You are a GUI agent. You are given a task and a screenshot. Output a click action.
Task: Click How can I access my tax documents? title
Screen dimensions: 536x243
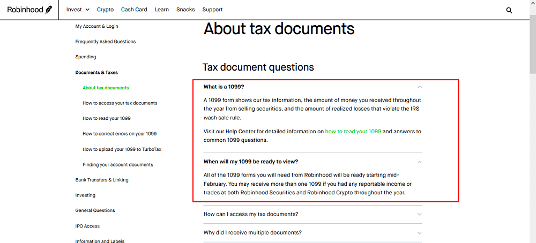[251, 214]
